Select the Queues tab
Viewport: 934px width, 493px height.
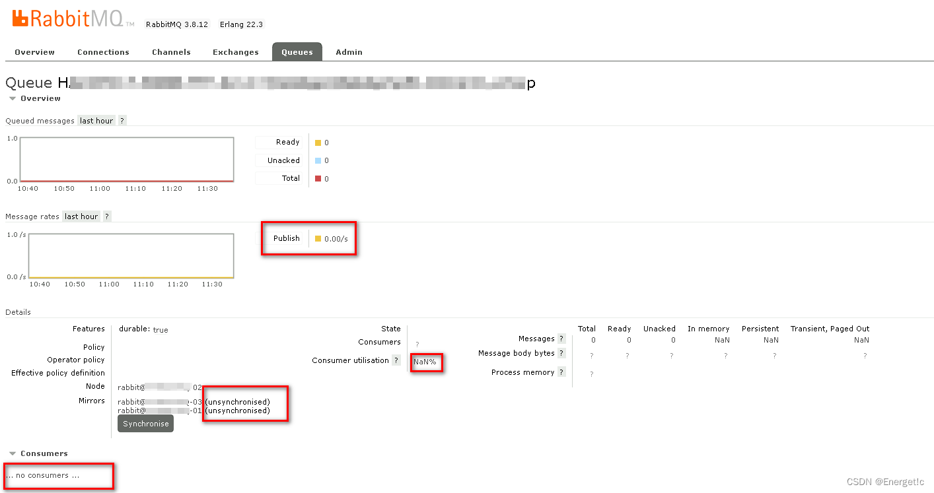pyautogui.click(x=297, y=52)
